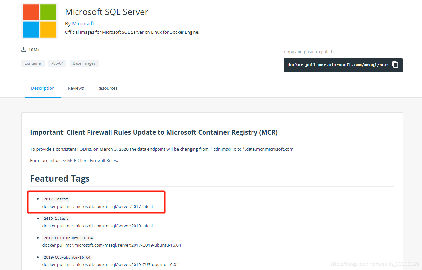Click the docker pull 2017-CU19-ubuntu-16.04 command line
The image size is (422, 270).
point(112,245)
